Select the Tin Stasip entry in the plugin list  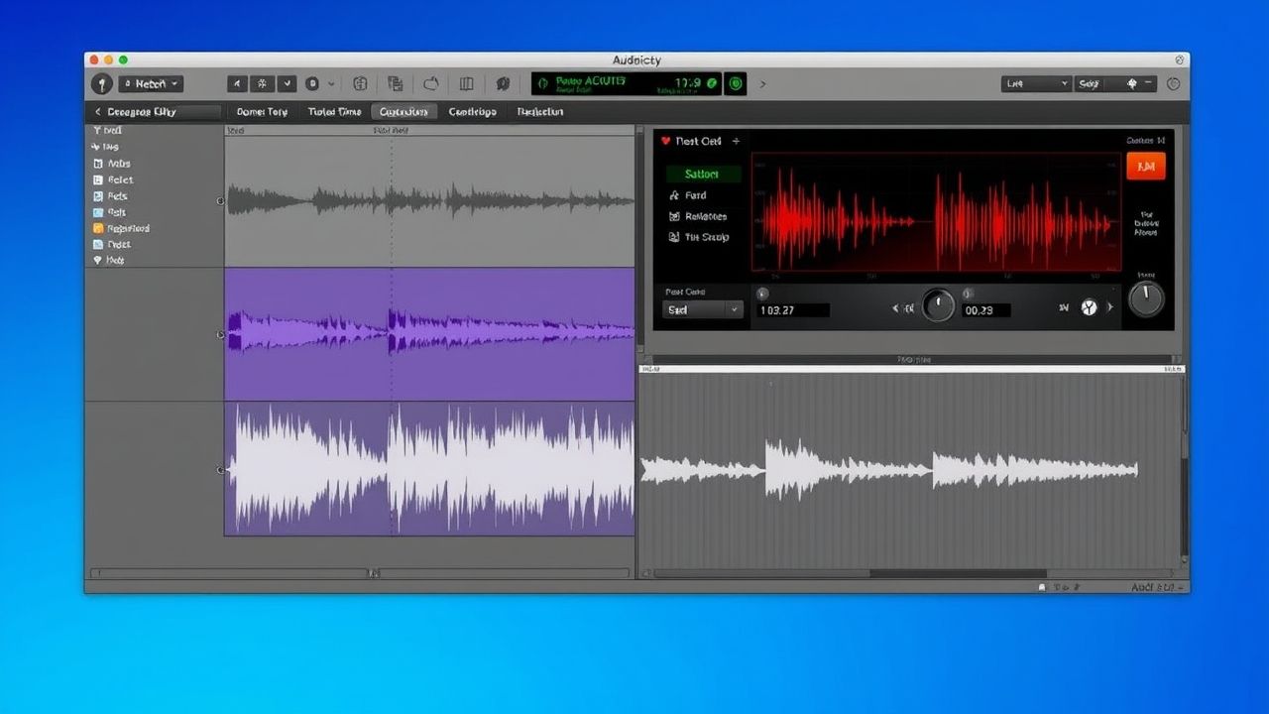pos(699,237)
